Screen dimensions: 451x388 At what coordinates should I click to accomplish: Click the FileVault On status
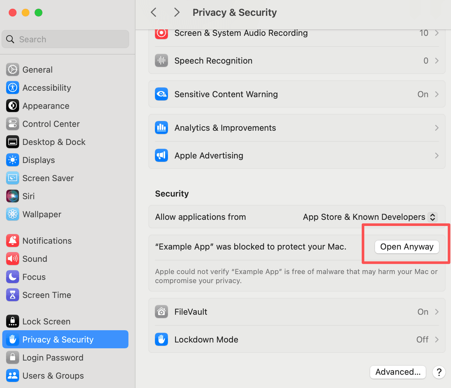(423, 312)
